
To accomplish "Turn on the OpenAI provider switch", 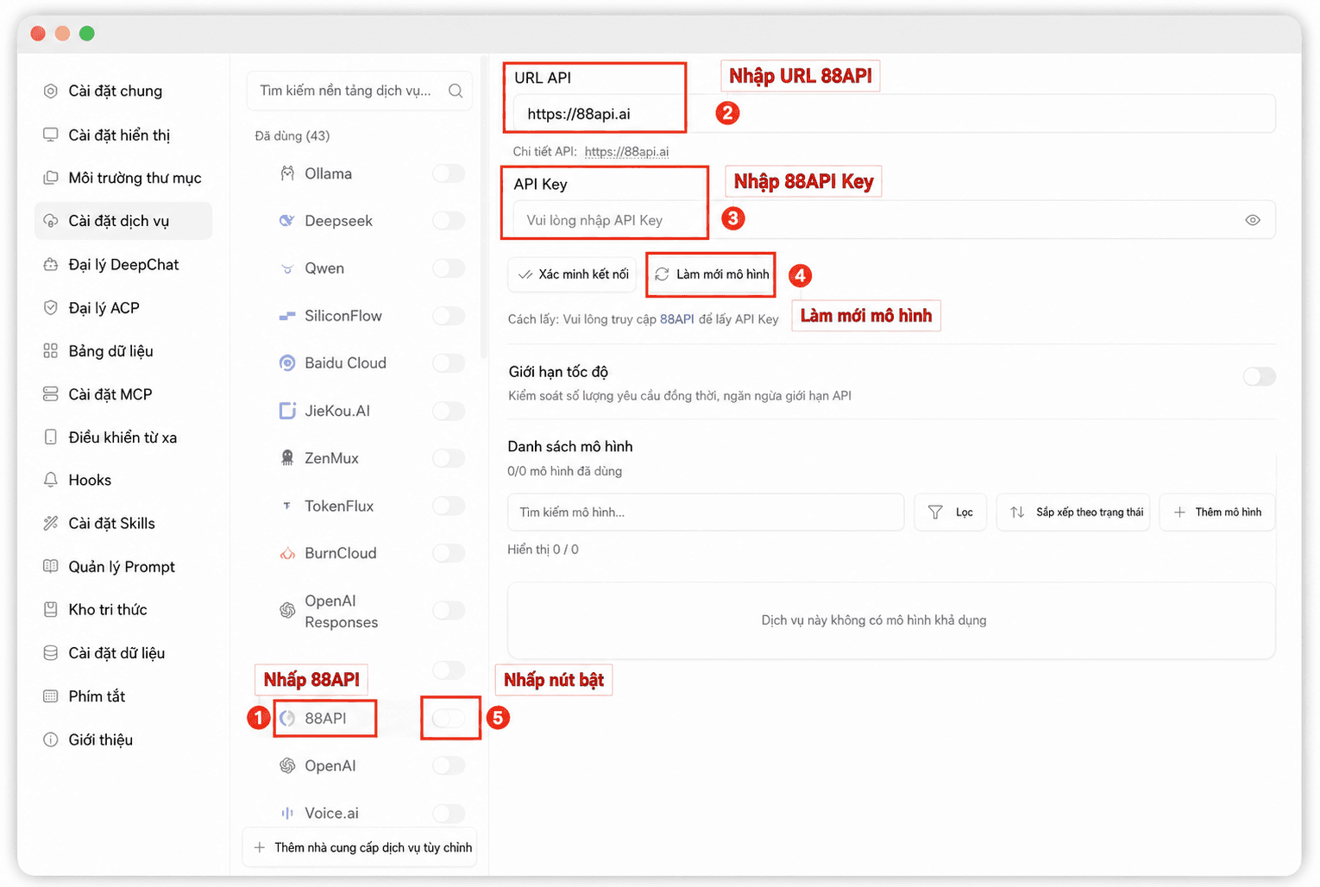I will coord(449,765).
